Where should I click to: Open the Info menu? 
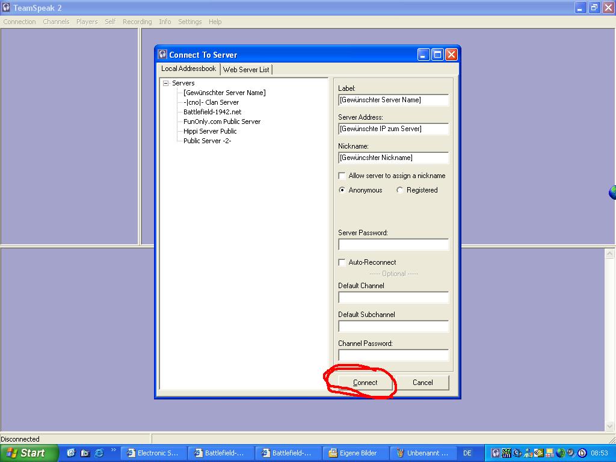pyautogui.click(x=165, y=22)
